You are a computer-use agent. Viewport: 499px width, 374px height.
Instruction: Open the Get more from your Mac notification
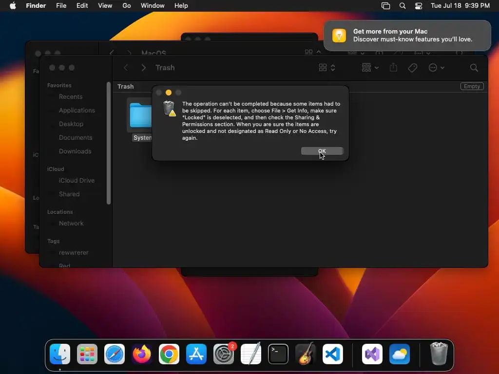click(407, 35)
